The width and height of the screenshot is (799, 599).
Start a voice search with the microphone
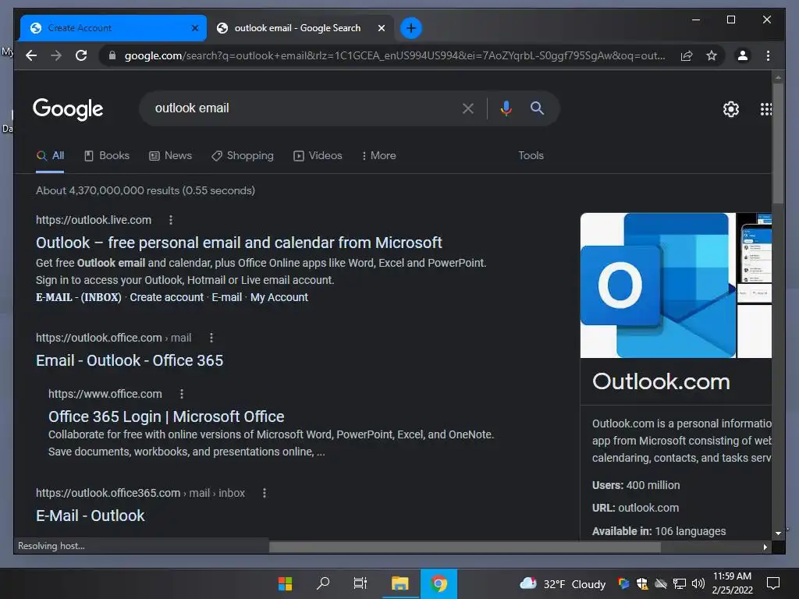pyautogui.click(x=506, y=108)
